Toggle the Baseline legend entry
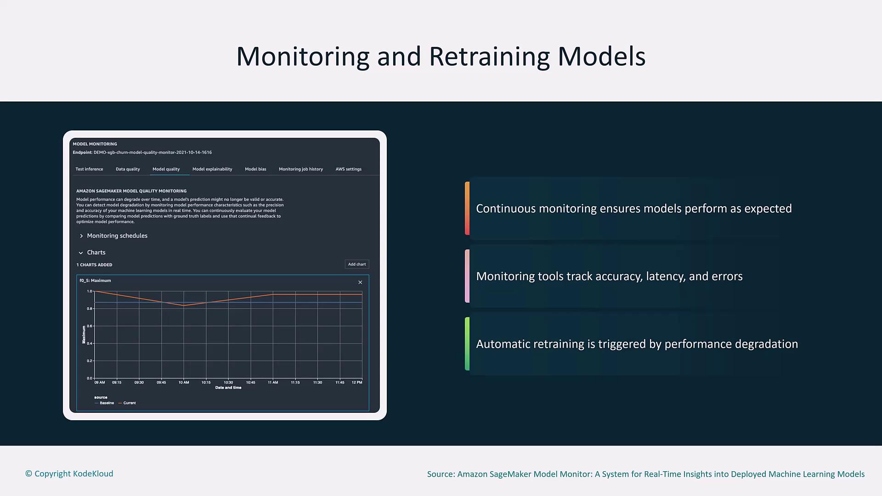The image size is (882, 496). [x=105, y=403]
